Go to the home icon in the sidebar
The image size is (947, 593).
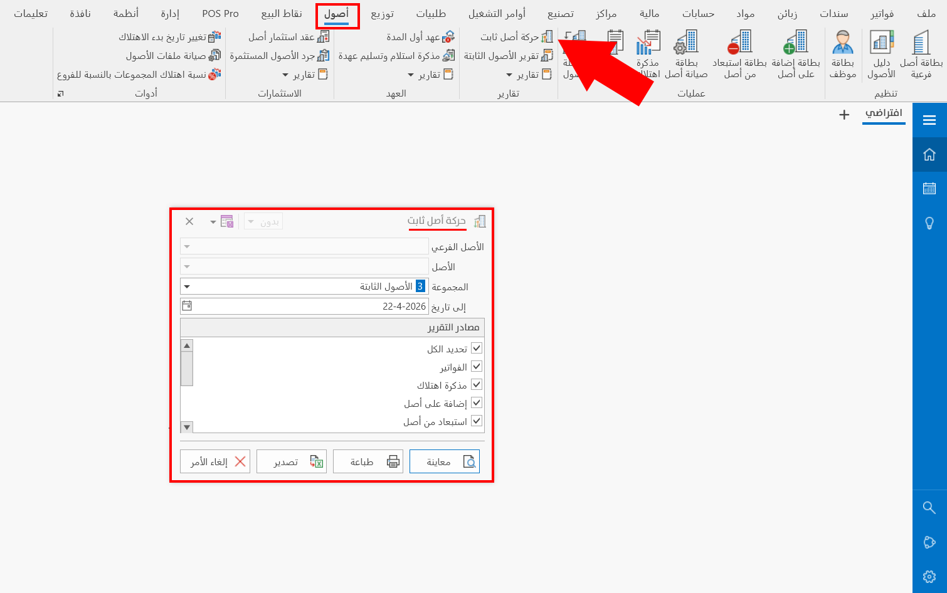click(x=929, y=154)
